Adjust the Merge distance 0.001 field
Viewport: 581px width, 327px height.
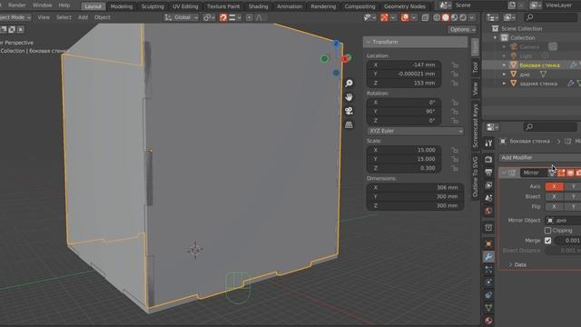pyautogui.click(x=566, y=241)
